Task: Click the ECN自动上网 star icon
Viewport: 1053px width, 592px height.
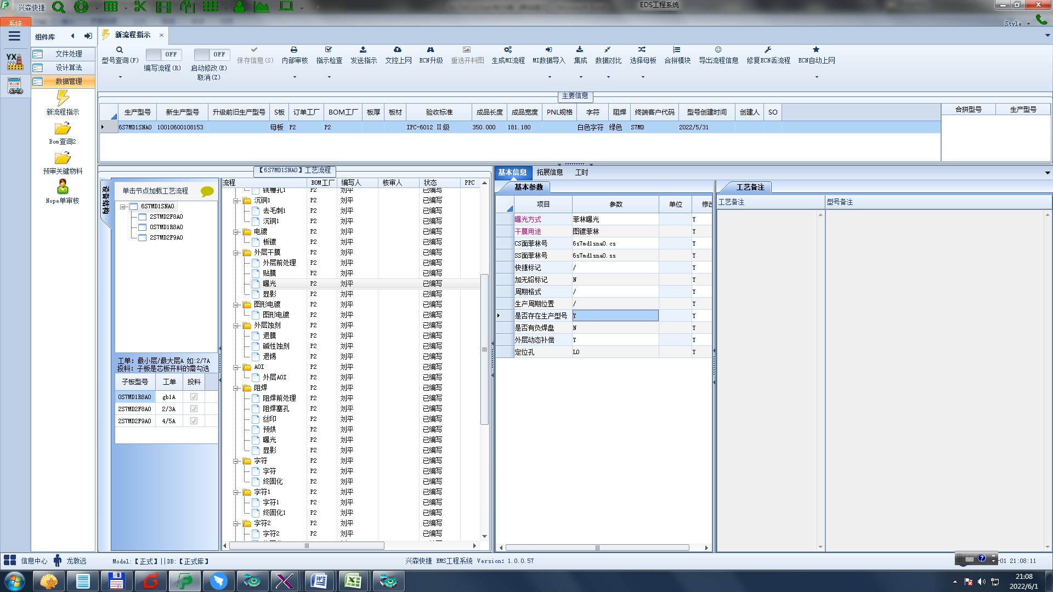Action: coord(816,50)
